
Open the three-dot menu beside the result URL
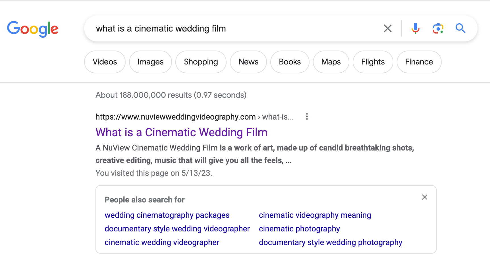click(307, 116)
